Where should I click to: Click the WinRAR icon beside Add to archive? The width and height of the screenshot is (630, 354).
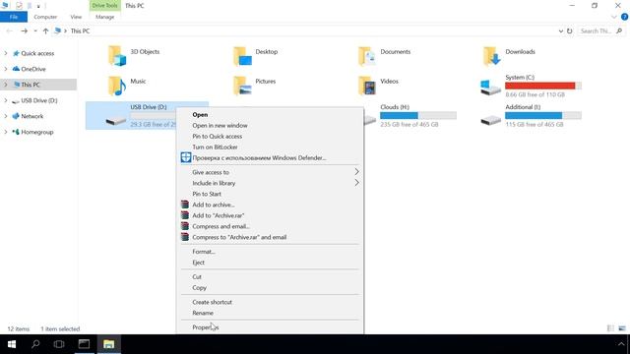(185, 205)
